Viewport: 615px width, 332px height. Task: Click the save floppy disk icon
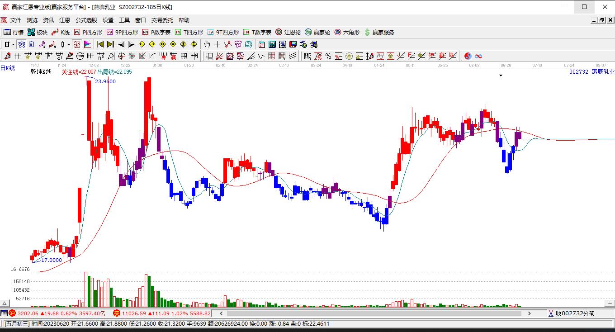coord(293,44)
